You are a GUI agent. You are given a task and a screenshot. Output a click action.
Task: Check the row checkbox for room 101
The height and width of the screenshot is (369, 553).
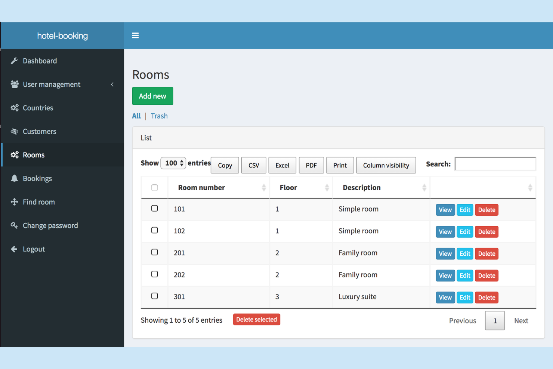(154, 208)
